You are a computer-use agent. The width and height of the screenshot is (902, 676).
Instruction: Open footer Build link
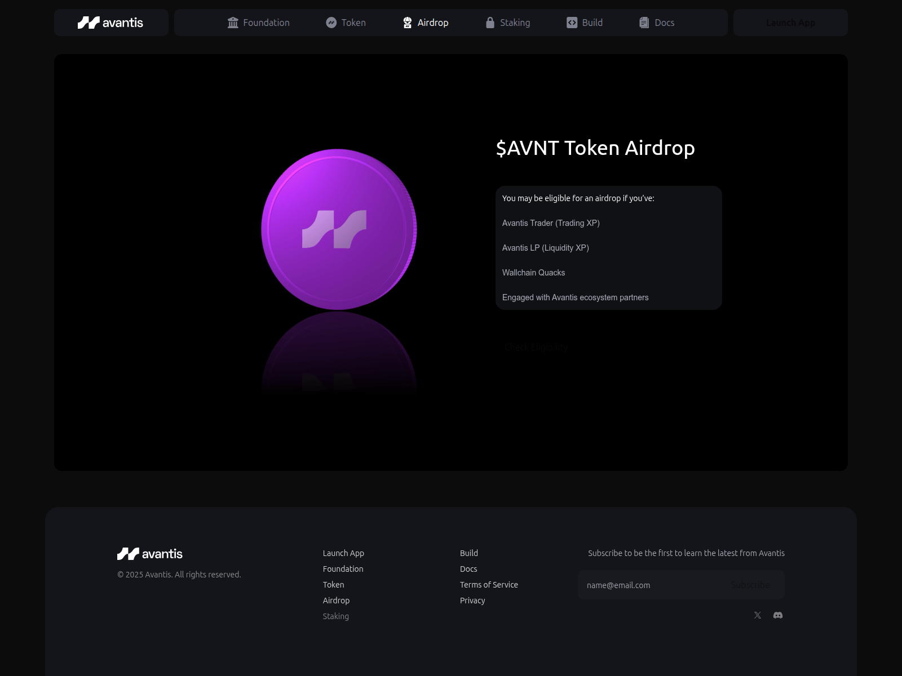point(468,553)
